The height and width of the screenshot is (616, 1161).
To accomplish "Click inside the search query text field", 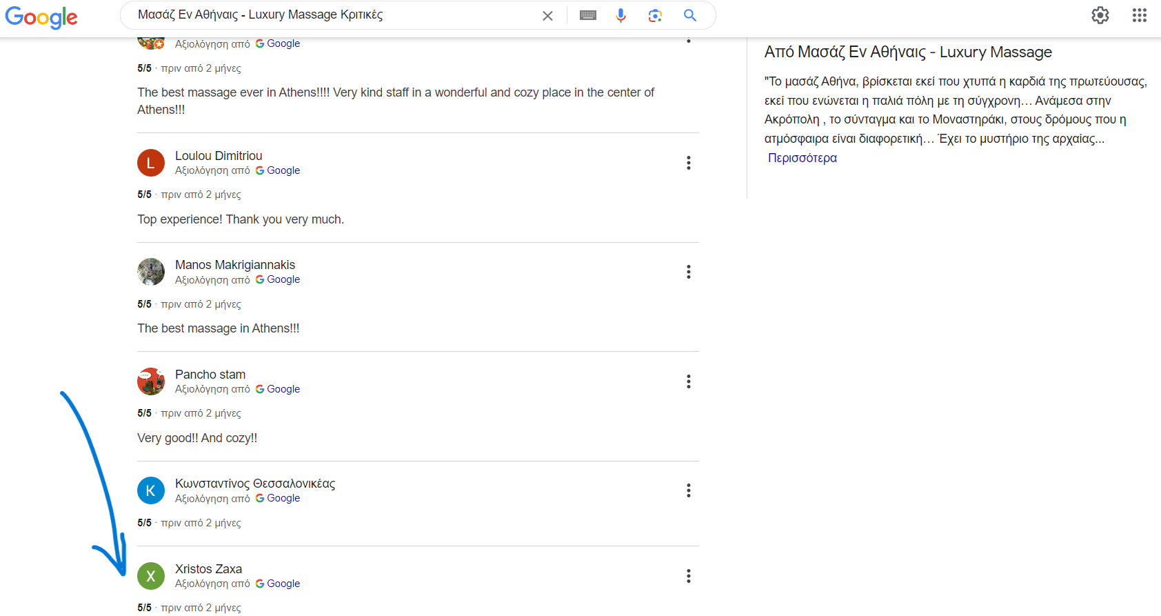I will [331, 15].
